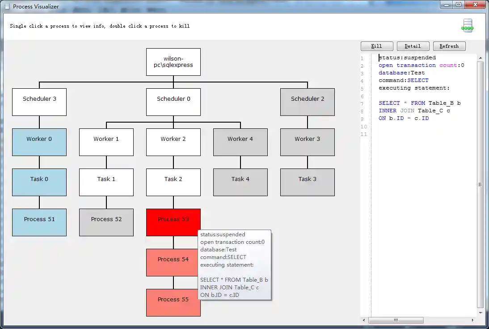
Task: Select the Scheduler 2 node
Action: (307, 102)
